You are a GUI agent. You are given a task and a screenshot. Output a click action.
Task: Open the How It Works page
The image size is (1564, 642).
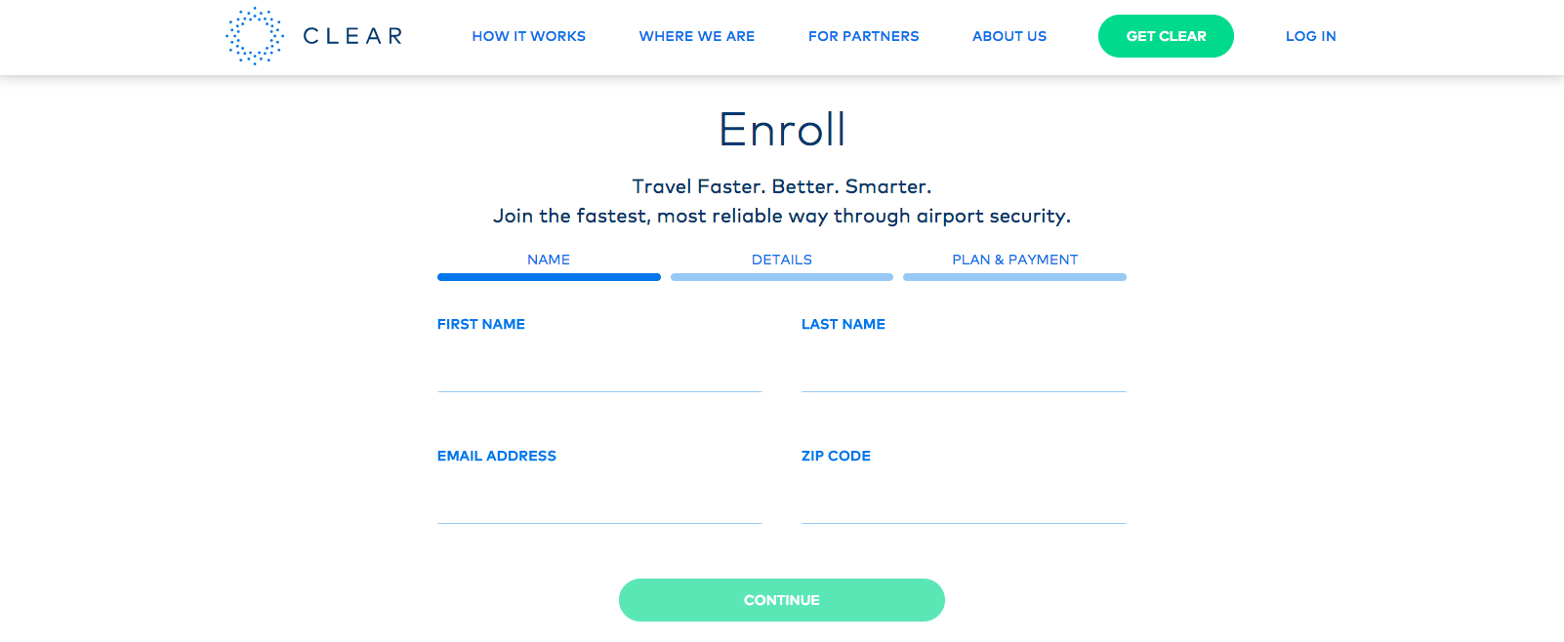point(528,36)
